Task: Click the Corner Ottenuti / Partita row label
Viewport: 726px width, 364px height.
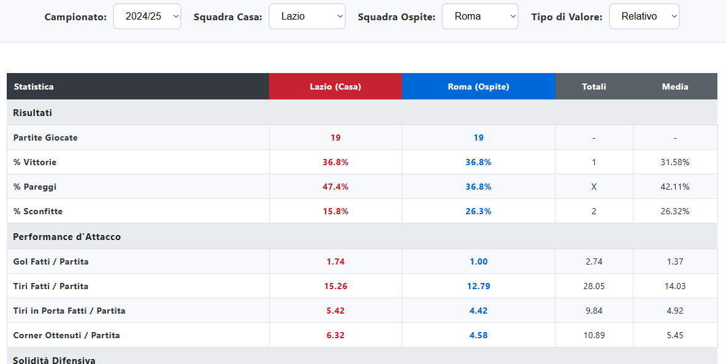Action: (x=66, y=335)
